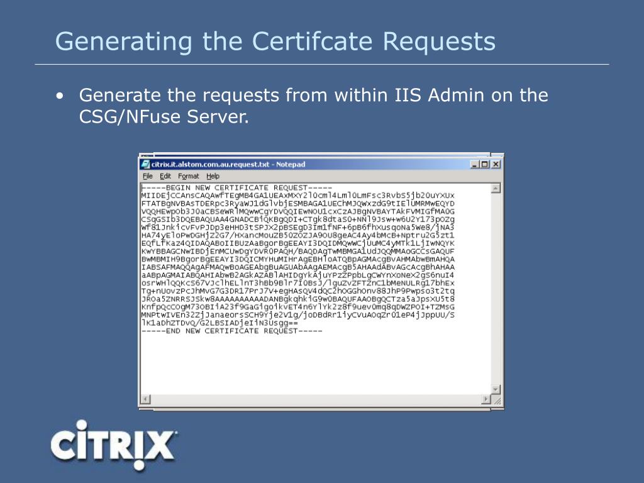This screenshot has width=644, height=483.
Task: Click the slide title Generating the Certifcate Requests
Action: point(275,42)
